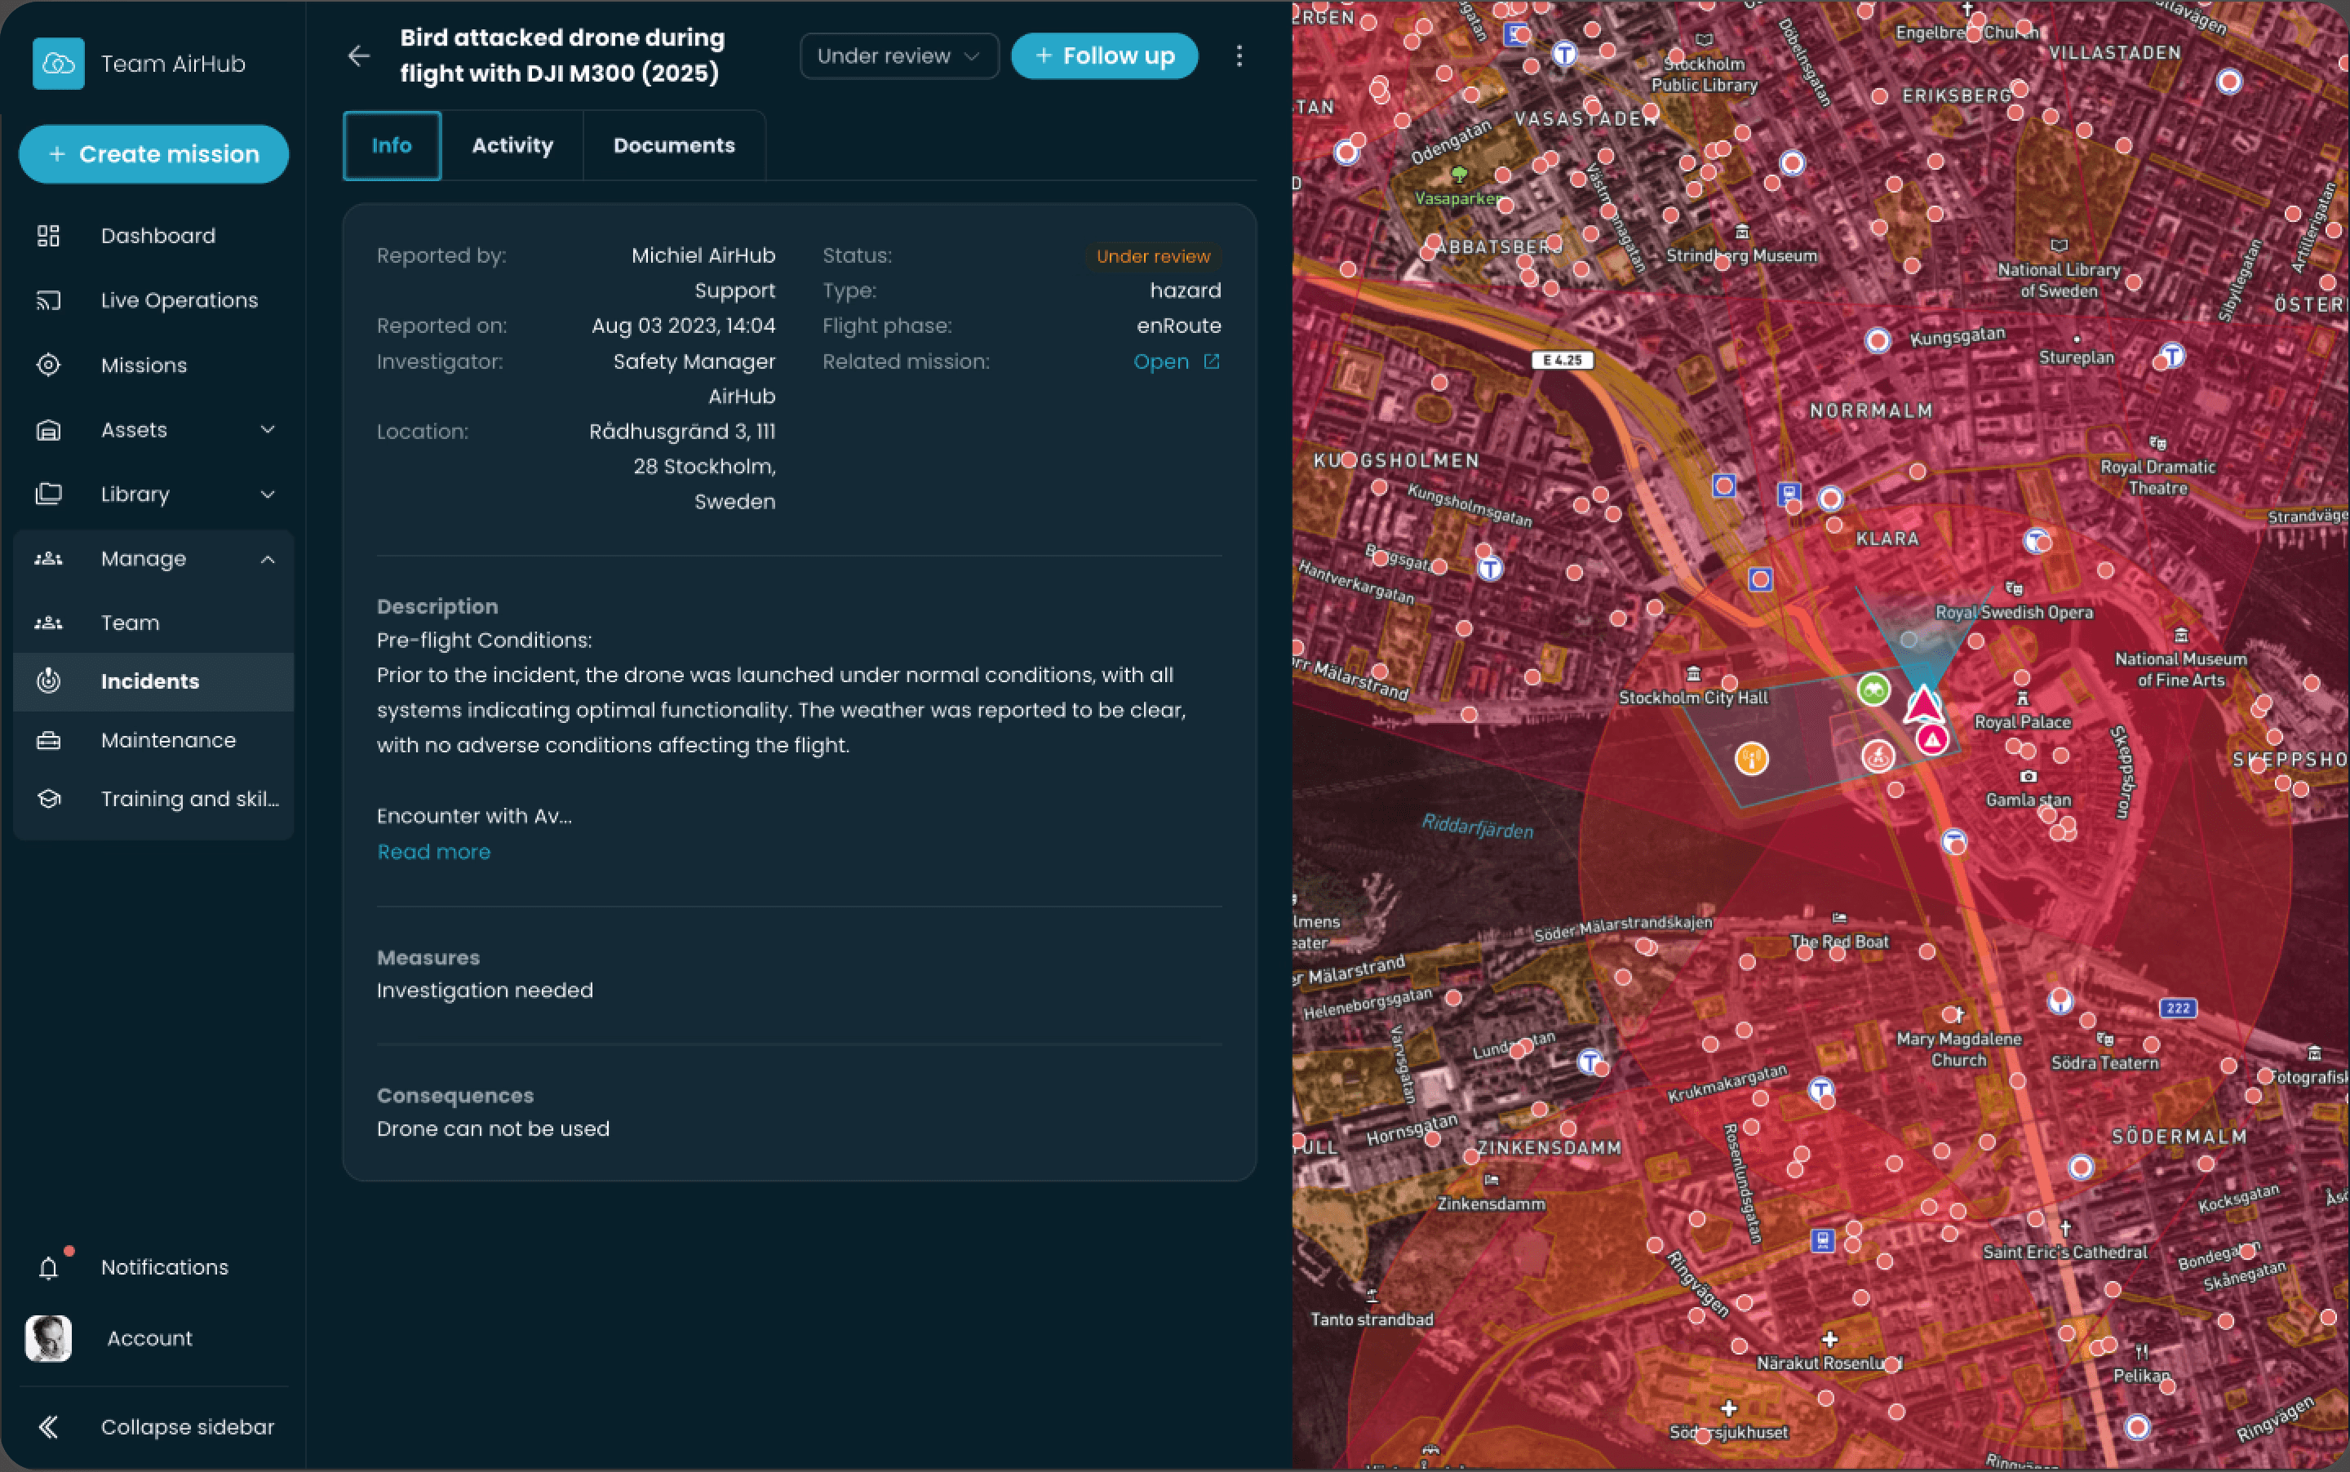Click the orange antenna marker on map
The width and height of the screenshot is (2350, 1472).
tap(1751, 757)
